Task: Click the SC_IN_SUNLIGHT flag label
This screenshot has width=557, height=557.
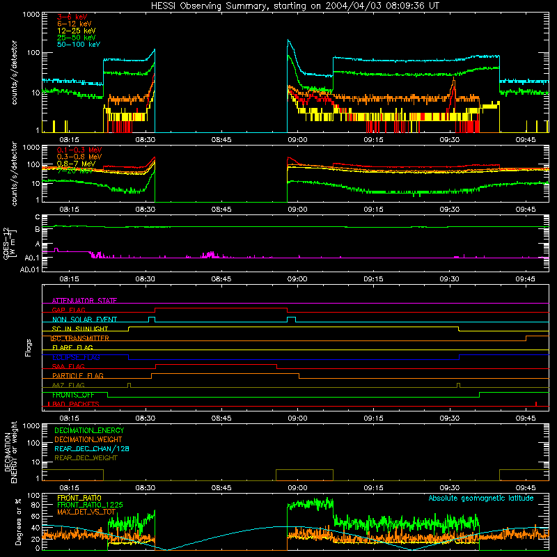Action: pyautogui.click(x=80, y=329)
